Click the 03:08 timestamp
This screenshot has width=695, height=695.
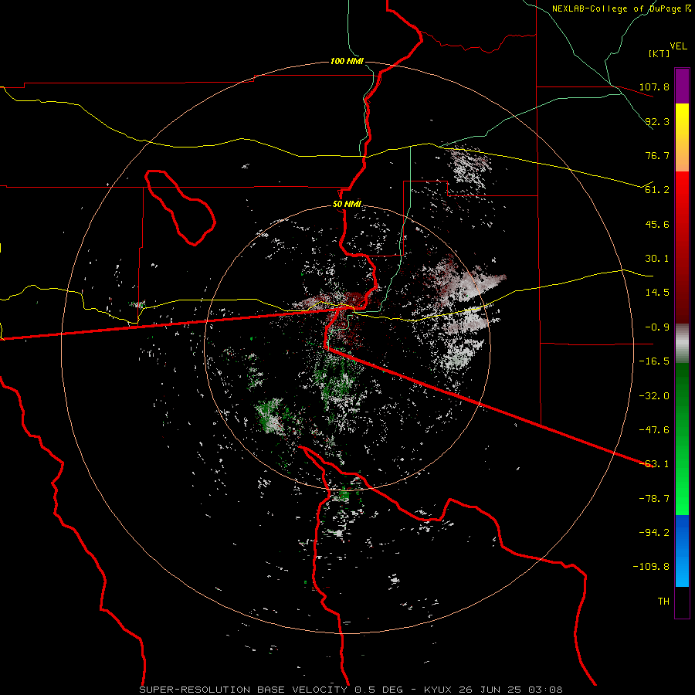547,690
